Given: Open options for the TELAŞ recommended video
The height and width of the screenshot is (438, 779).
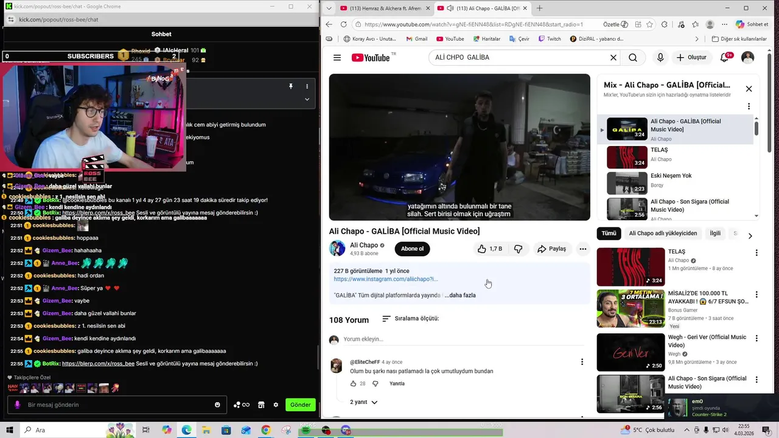Looking at the screenshot, I should 756,252.
